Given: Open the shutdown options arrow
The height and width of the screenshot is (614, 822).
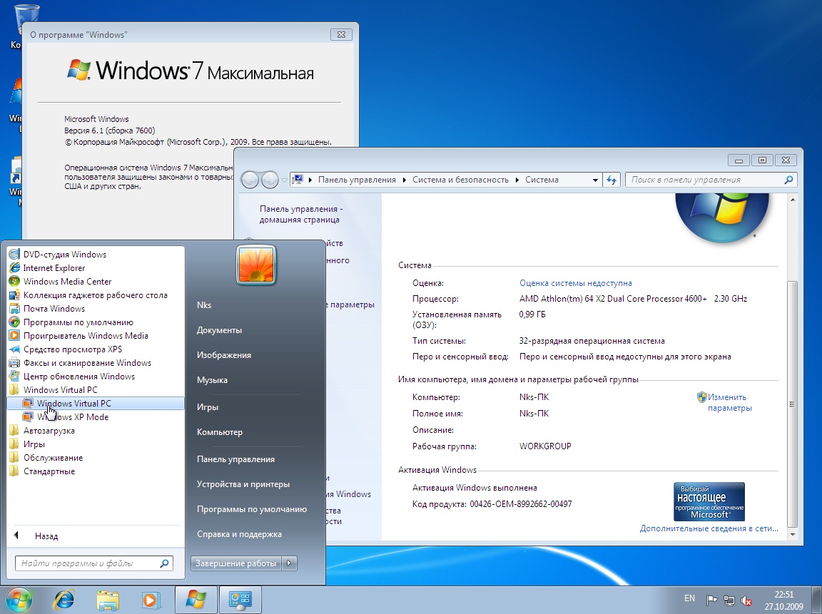Looking at the screenshot, I should click(x=290, y=563).
